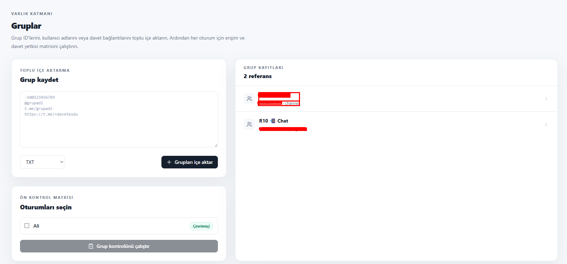The height and width of the screenshot is (264, 567).
Task: Click the people icon of the first group record
Action: pyautogui.click(x=249, y=99)
